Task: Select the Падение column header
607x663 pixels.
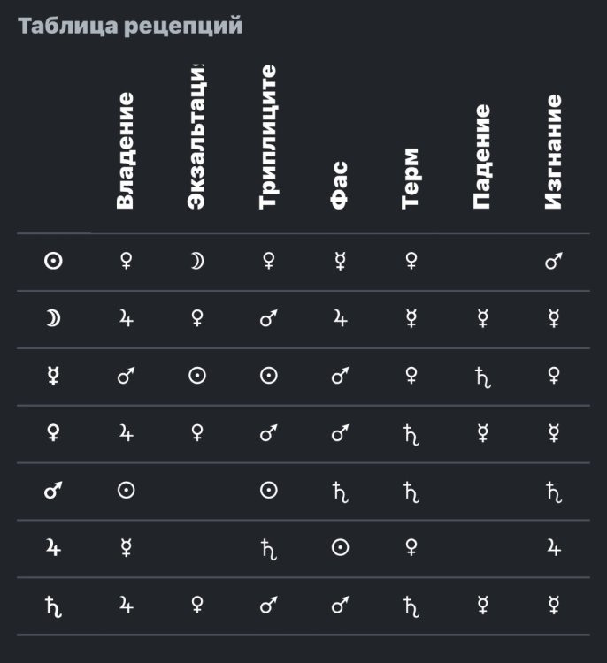Action: click(482, 156)
